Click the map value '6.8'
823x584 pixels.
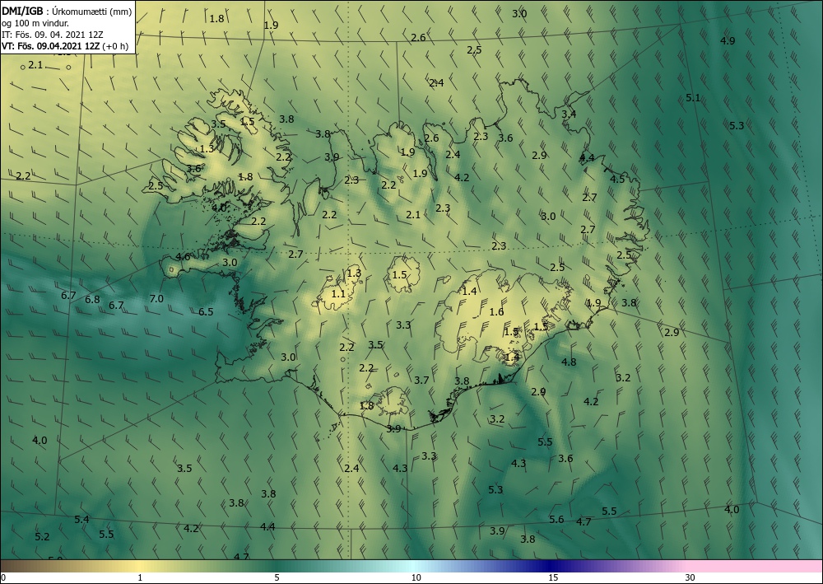click(x=92, y=300)
